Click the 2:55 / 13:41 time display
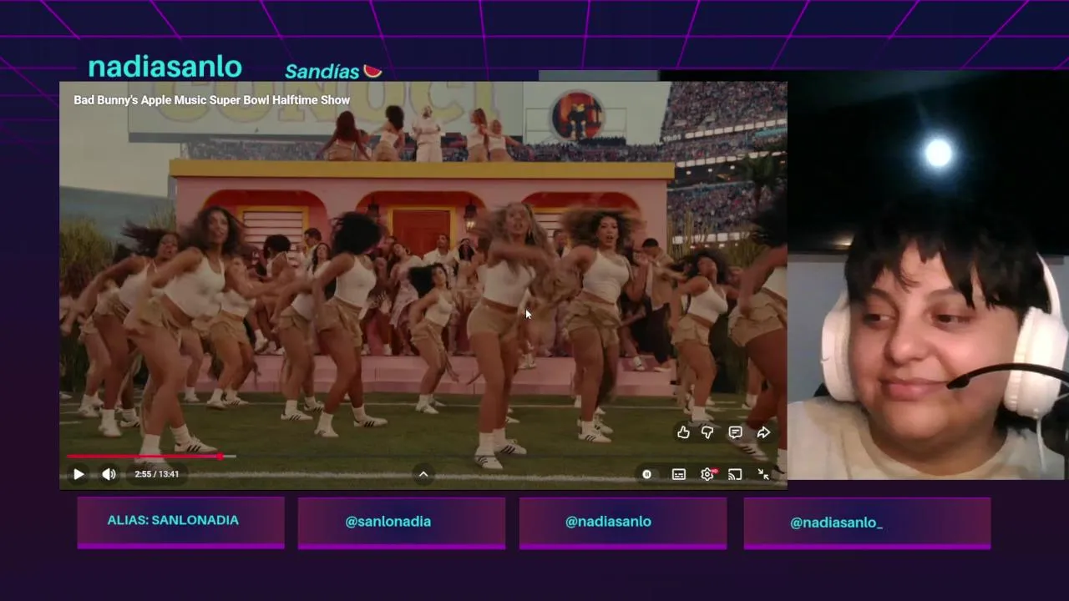This screenshot has width=1069, height=601. [x=157, y=474]
